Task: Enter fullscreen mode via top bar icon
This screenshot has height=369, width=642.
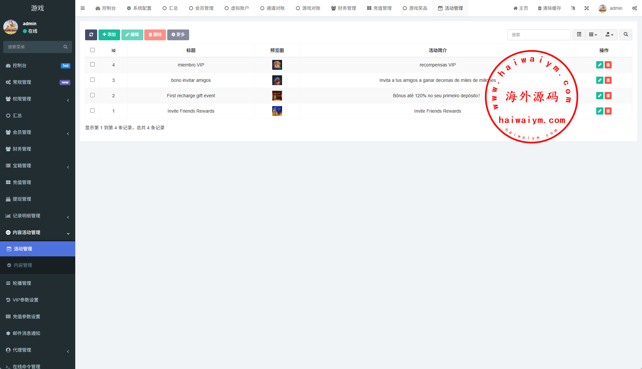Action: [x=587, y=8]
